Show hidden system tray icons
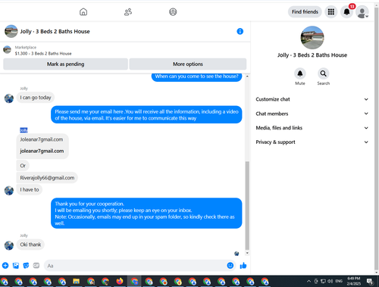379x287 pixels. pos(309,281)
